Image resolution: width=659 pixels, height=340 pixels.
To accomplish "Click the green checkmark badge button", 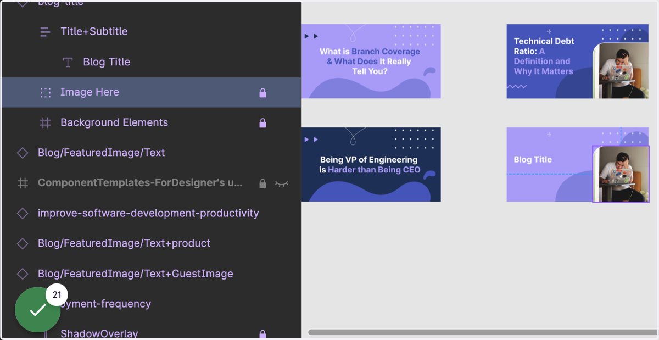I will click(37, 310).
